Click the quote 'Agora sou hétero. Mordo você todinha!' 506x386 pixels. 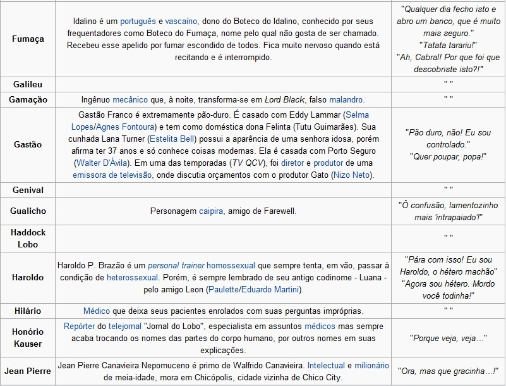click(x=449, y=290)
